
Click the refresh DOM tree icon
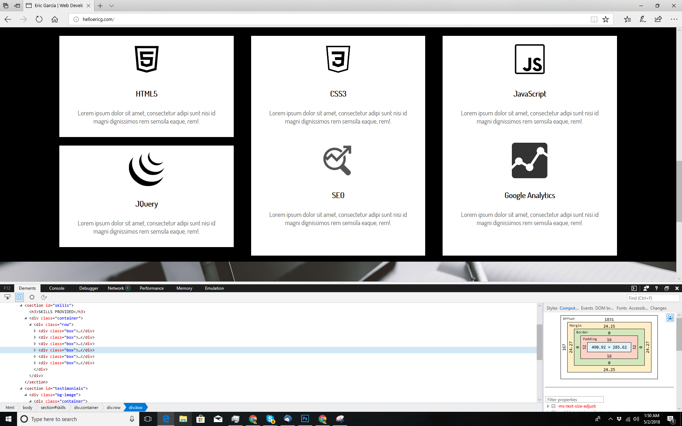pyautogui.click(x=44, y=297)
